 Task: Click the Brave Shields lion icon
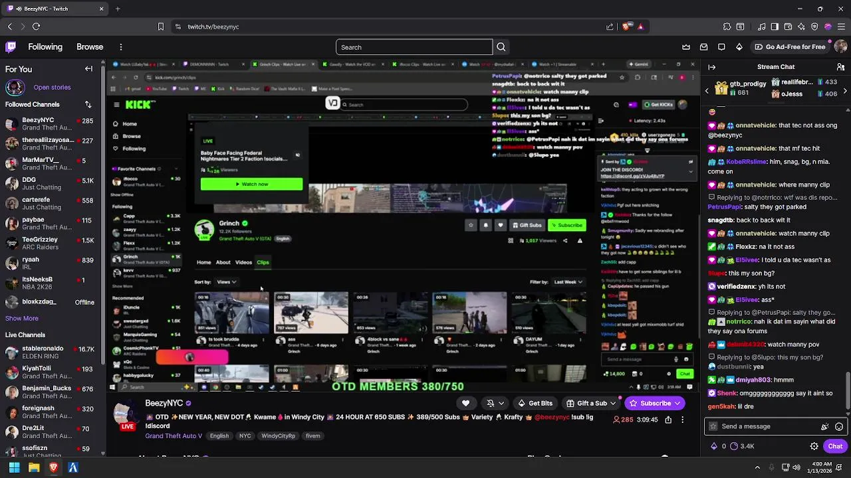point(626,27)
